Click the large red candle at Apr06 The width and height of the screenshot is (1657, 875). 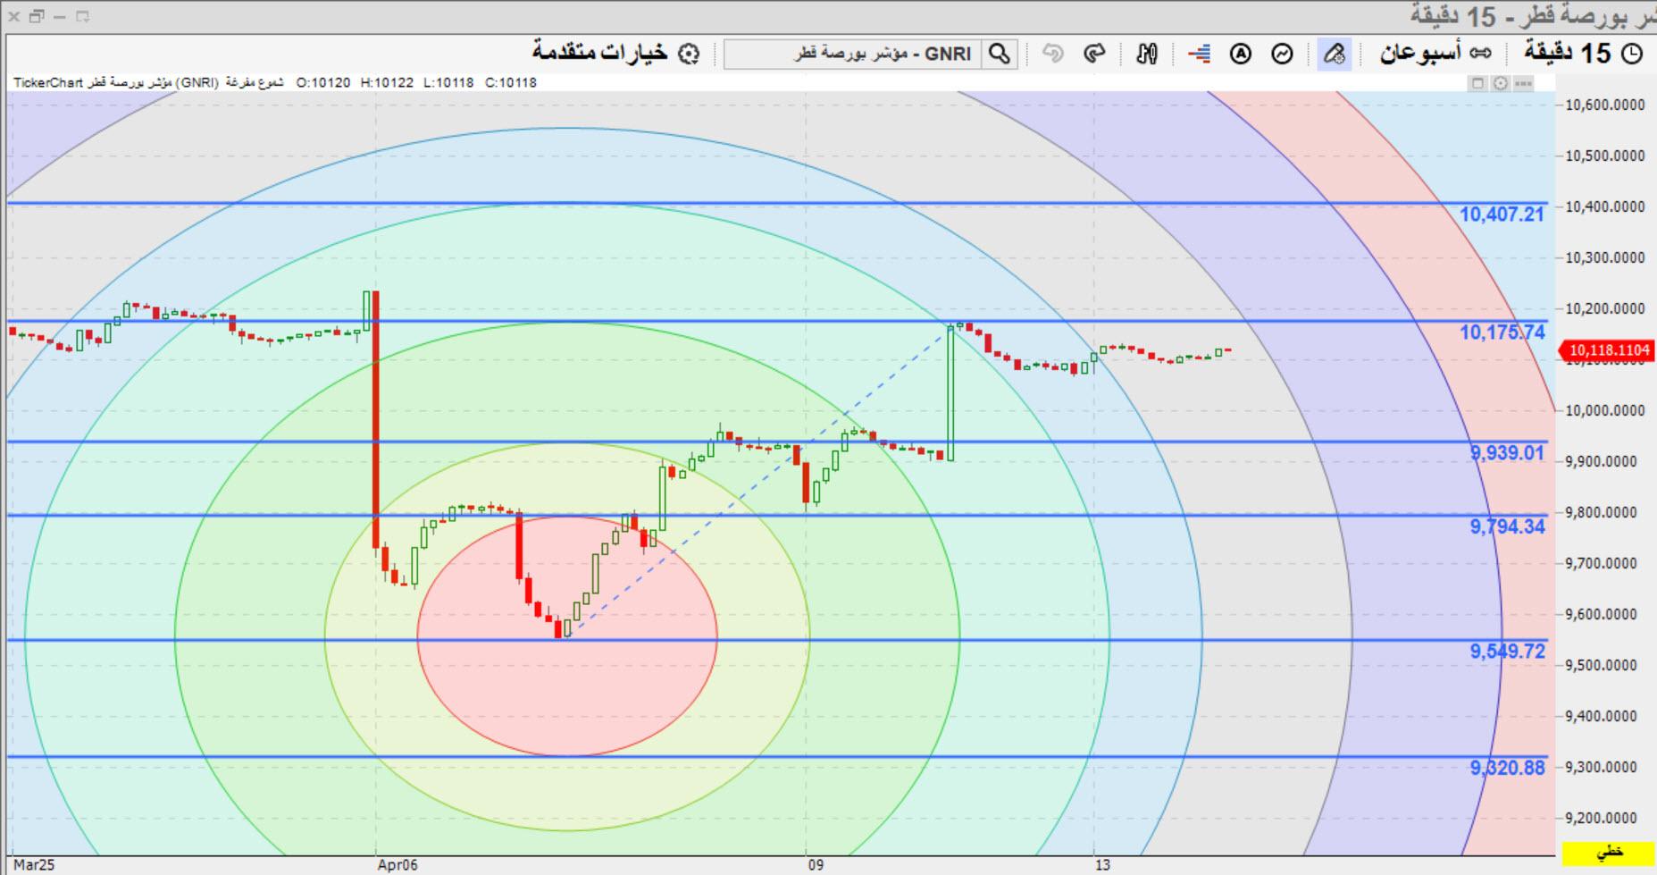(x=375, y=420)
